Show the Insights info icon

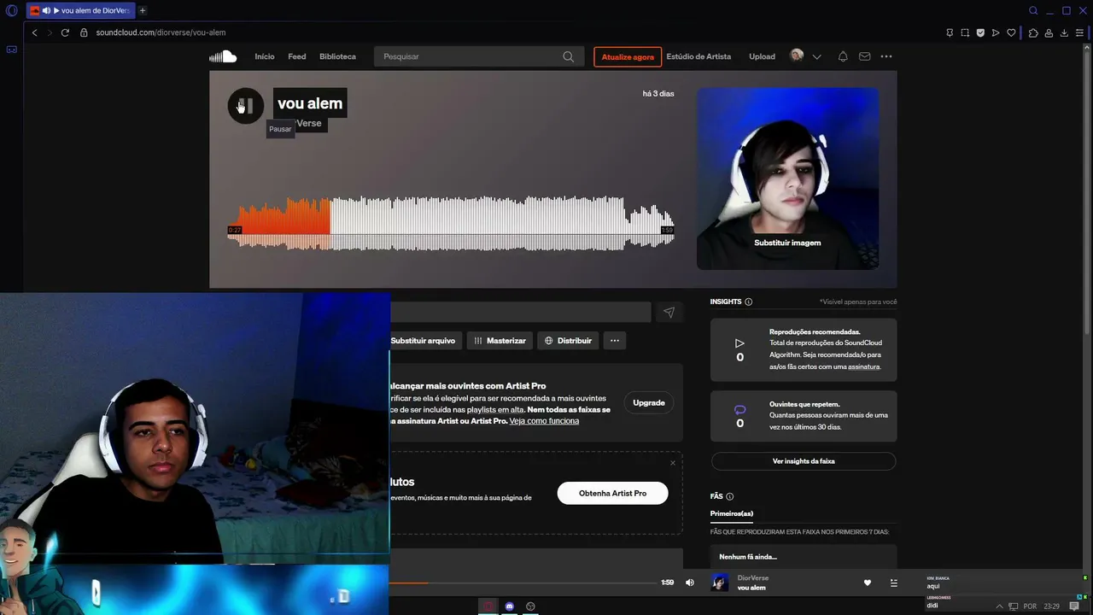[749, 302]
